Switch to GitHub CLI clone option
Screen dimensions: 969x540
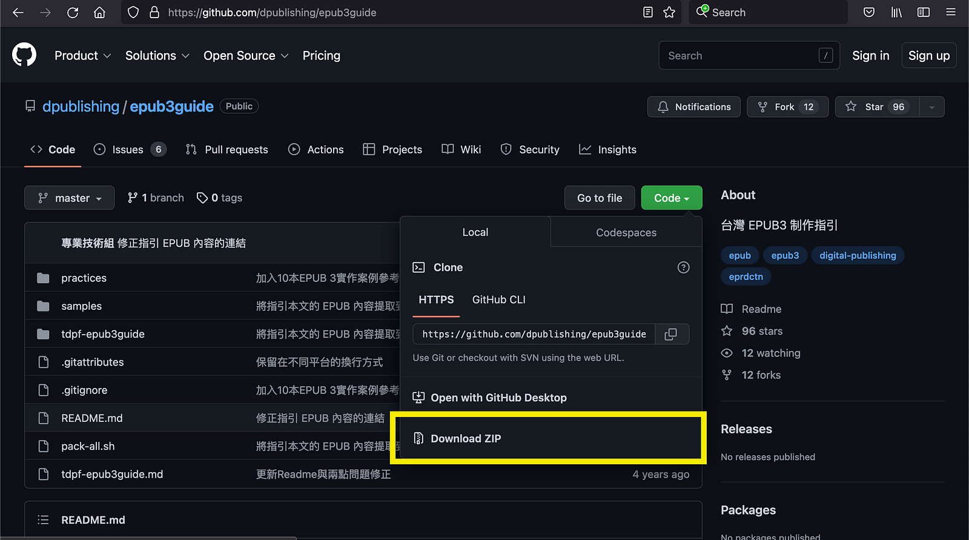point(499,300)
